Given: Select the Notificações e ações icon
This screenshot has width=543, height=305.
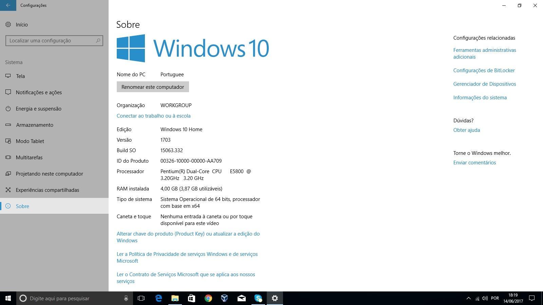Looking at the screenshot, I should (x=8, y=92).
